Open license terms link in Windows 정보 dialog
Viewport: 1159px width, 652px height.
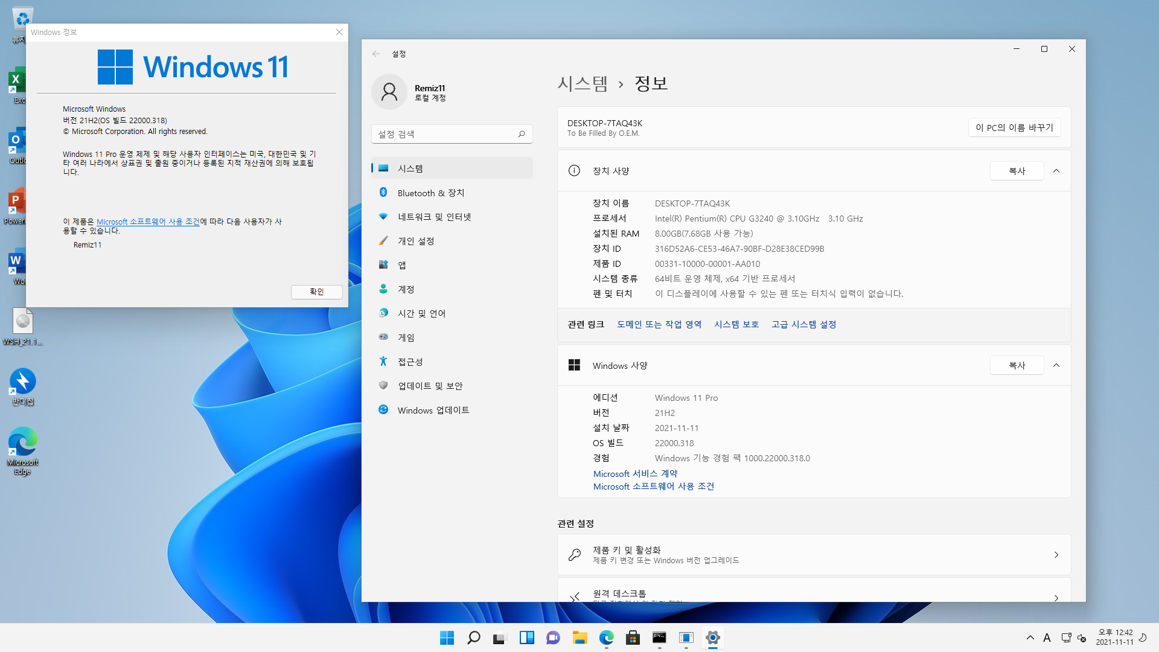point(148,222)
